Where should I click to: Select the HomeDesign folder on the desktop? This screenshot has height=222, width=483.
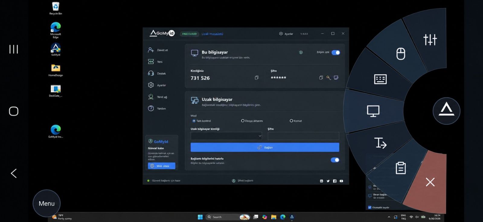(56, 70)
